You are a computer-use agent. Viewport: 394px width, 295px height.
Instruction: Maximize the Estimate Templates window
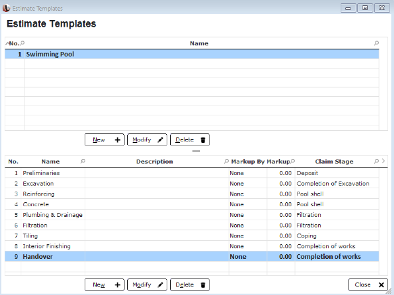[365, 8]
